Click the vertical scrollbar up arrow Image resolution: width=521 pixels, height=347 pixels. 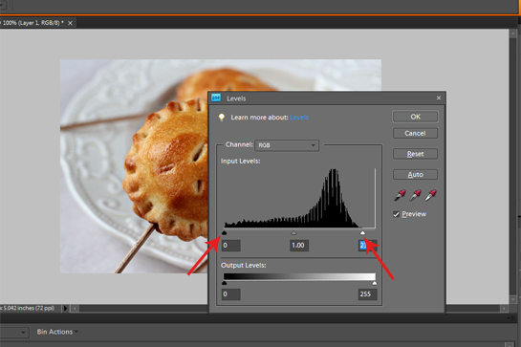pyautogui.click(x=513, y=33)
